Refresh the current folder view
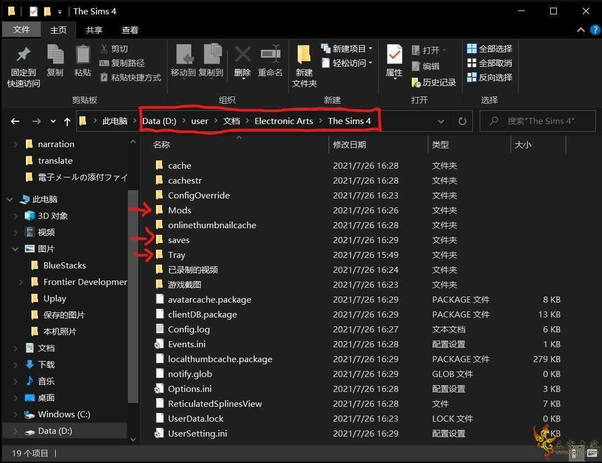 [x=462, y=121]
